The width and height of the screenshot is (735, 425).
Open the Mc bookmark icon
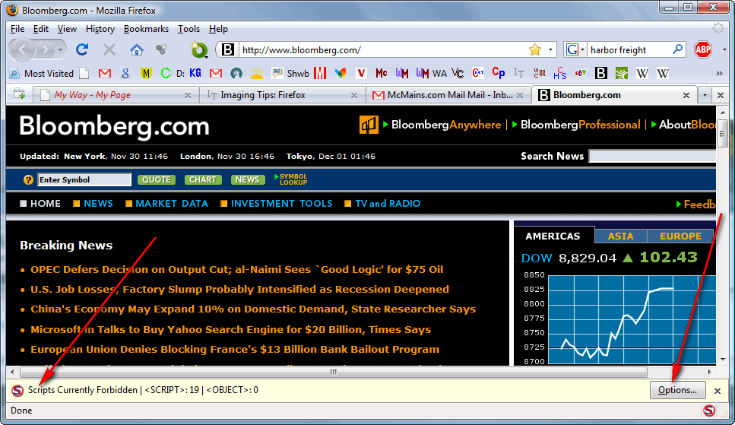pyautogui.click(x=381, y=73)
